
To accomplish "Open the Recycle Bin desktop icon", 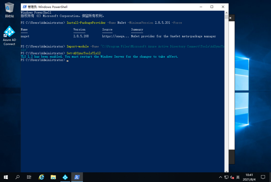I will tap(9, 10).
